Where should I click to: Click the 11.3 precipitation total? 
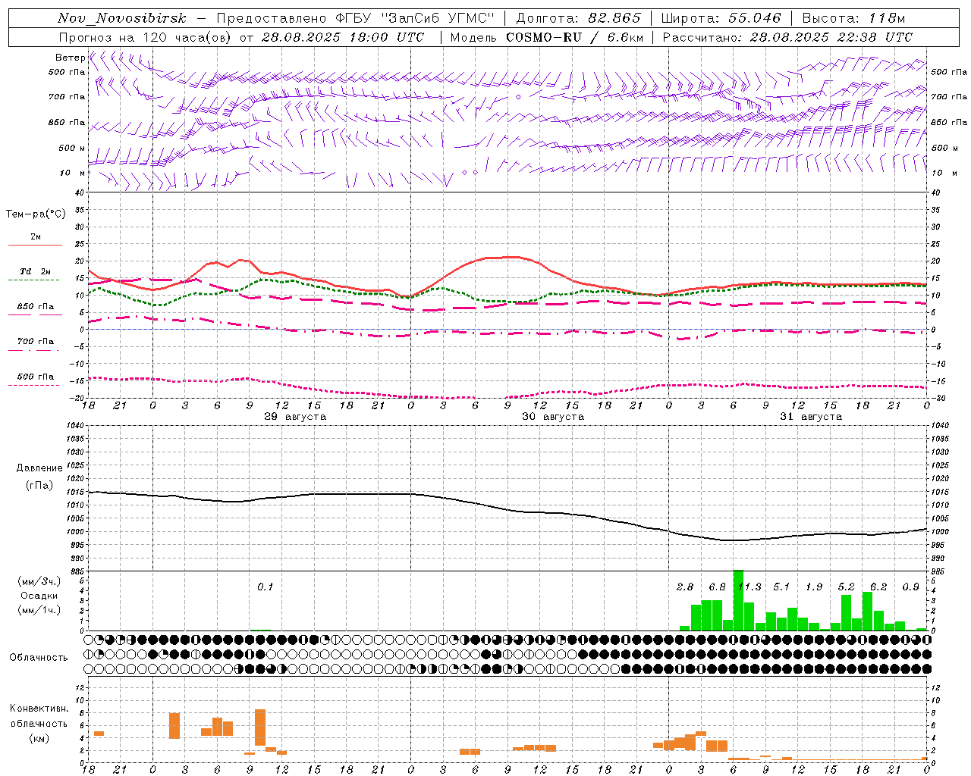pyautogui.click(x=749, y=587)
